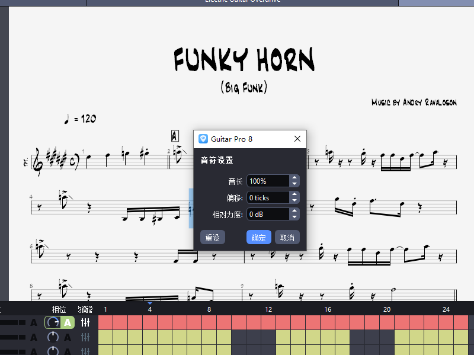
Task: Open the second track's equalizer icon
Action: [x=85, y=337]
